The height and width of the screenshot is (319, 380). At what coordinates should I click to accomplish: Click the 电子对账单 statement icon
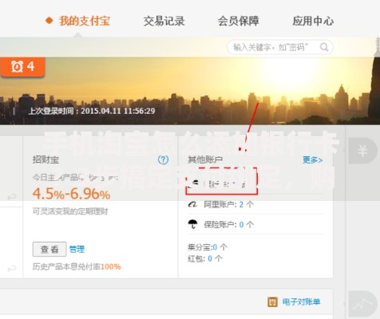[x=272, y=302]
